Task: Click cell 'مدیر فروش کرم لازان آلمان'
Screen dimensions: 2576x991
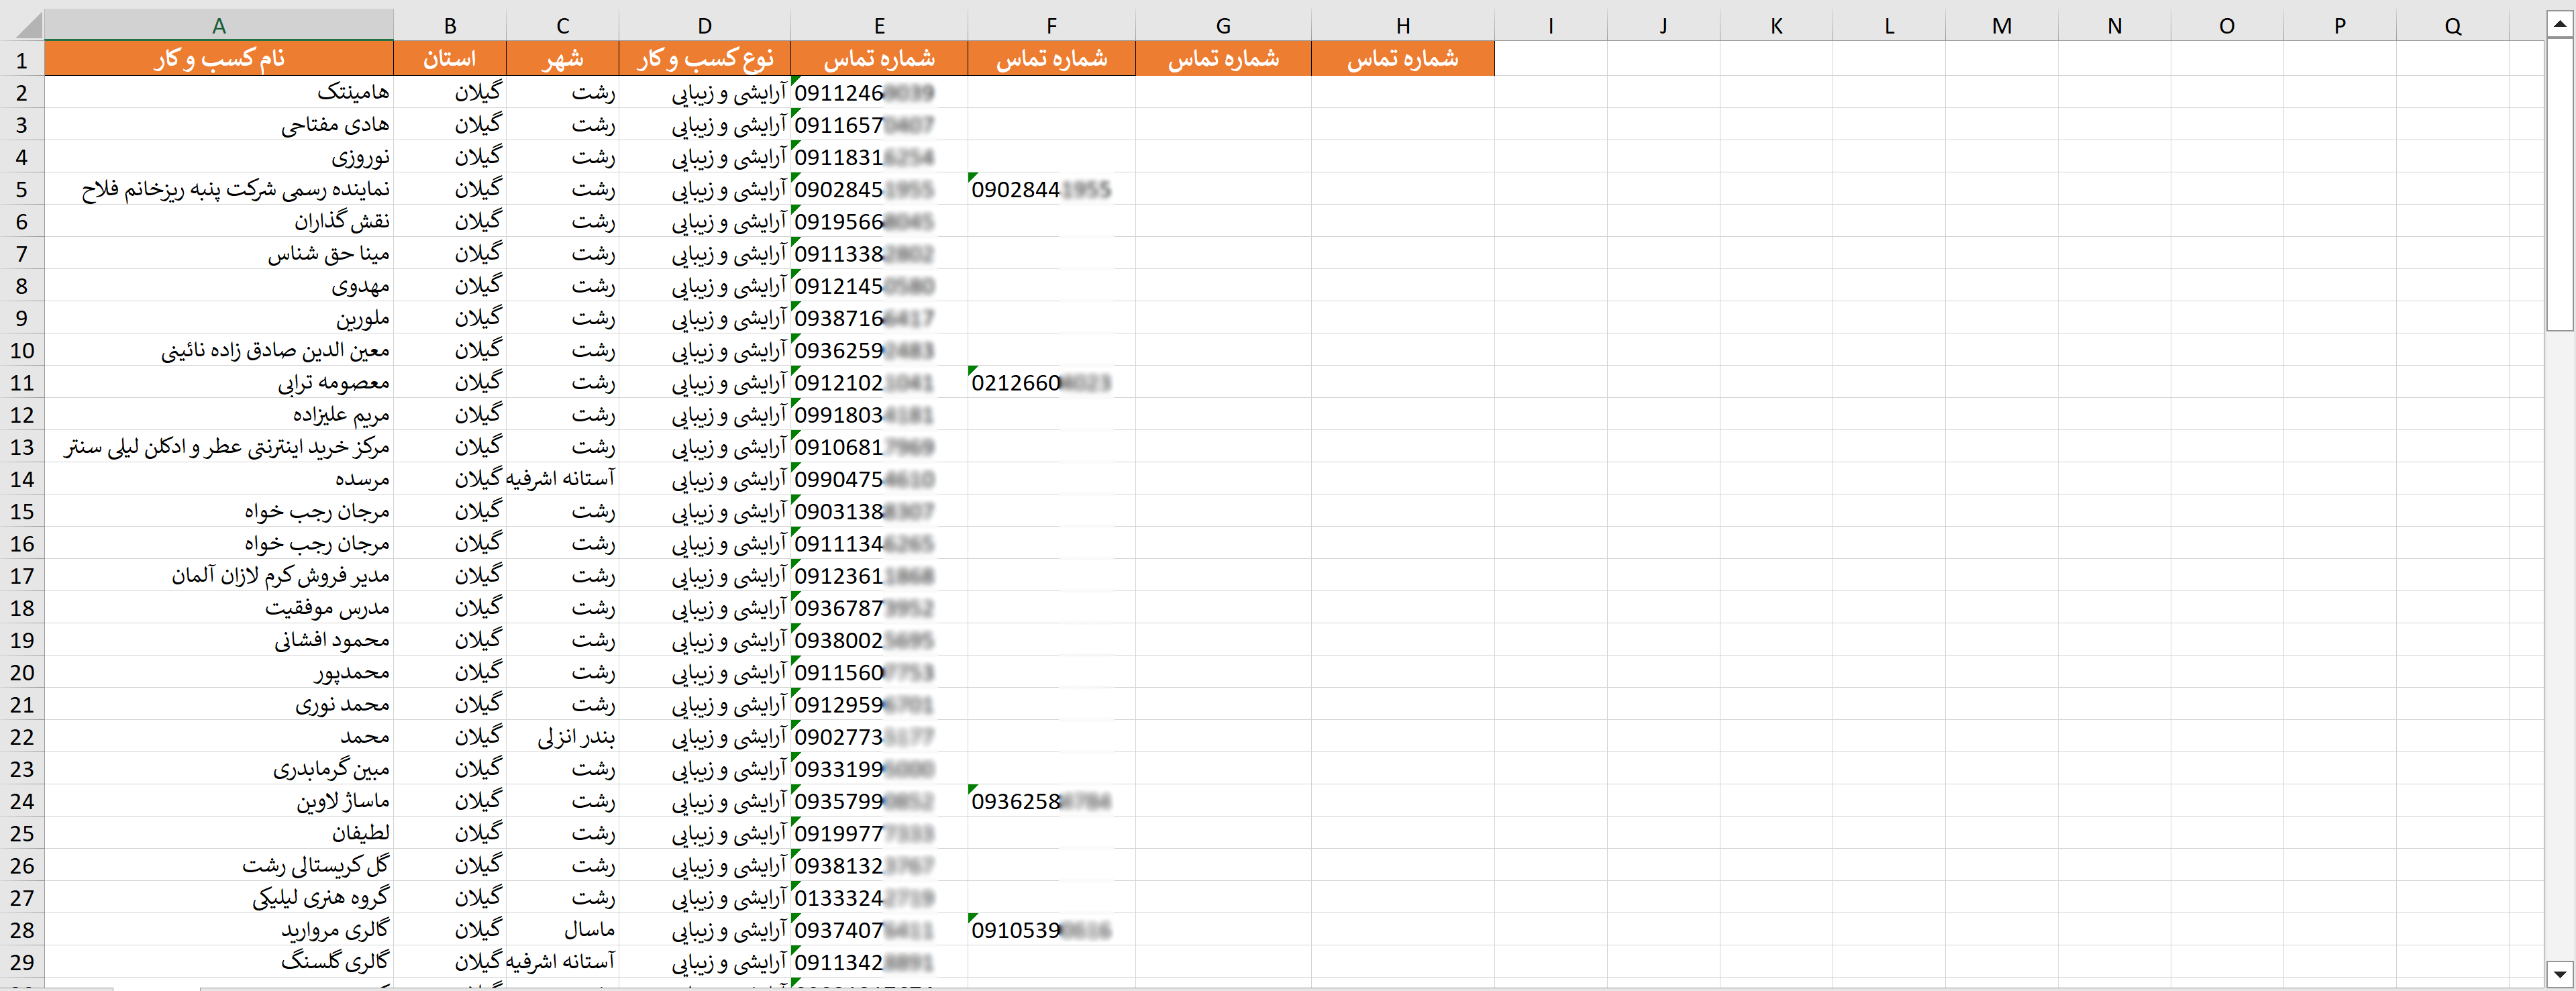Action: pos(219,576)
